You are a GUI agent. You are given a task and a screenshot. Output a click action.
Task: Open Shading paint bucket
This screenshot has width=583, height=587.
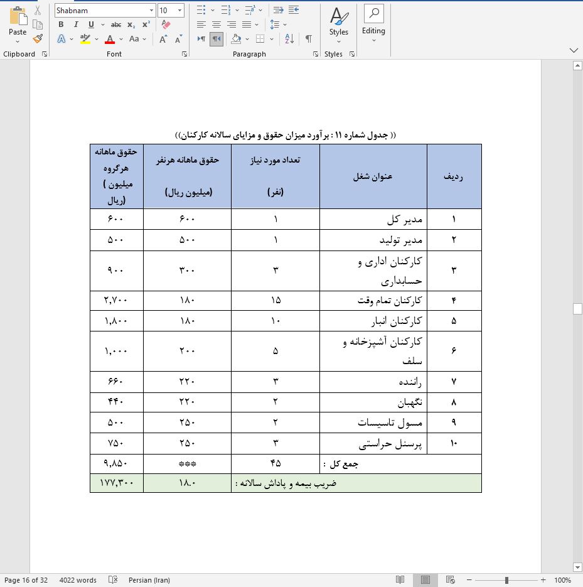(236, 38)
